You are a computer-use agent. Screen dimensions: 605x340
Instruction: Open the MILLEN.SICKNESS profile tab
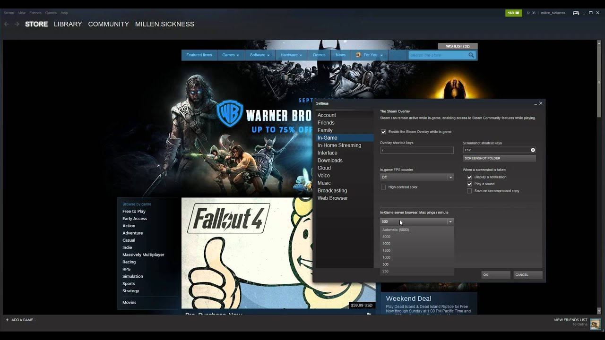(164, 24)
